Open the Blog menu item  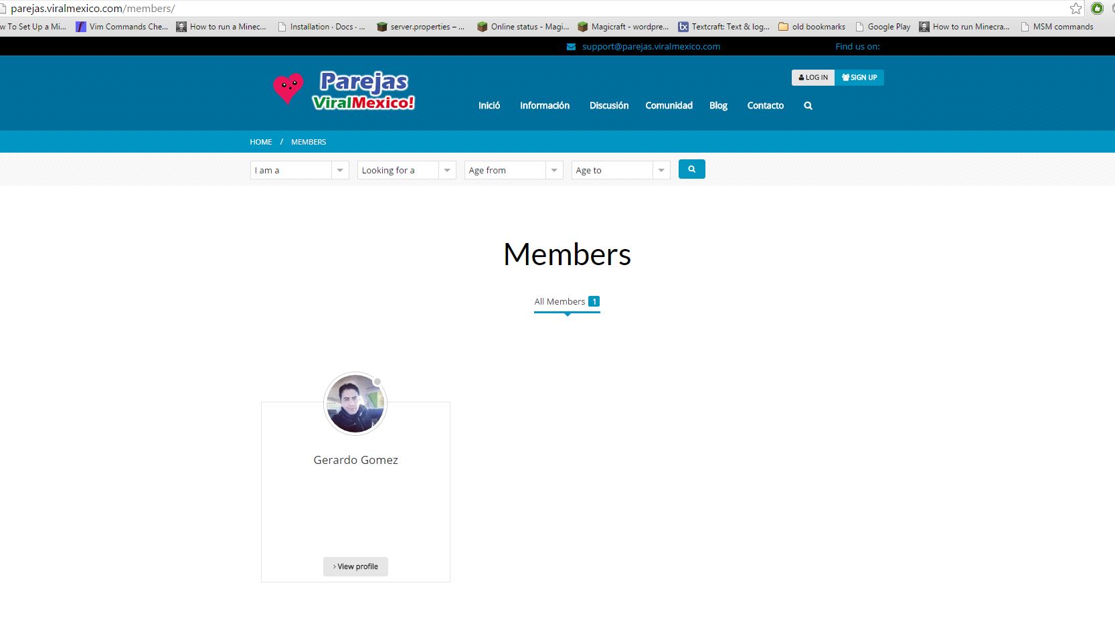coord(718,106)
